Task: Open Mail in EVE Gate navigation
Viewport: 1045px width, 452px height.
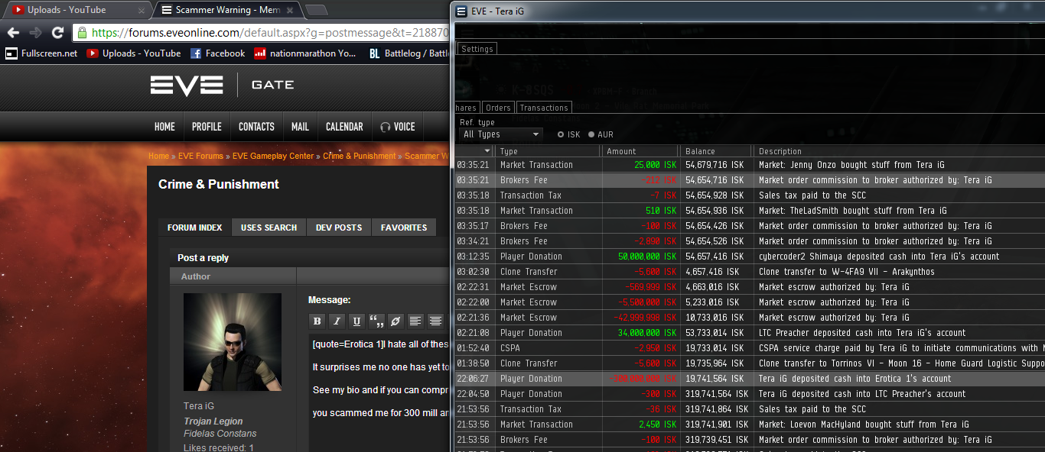Action: 300,127
